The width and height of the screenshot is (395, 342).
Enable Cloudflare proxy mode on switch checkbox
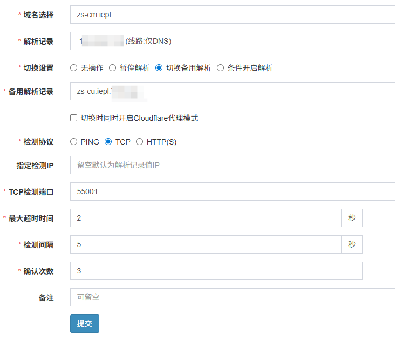click(x=74, y=118)
